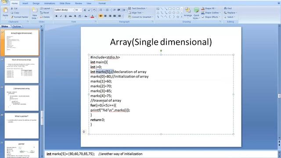This screenshot has width=281, height=158.
Task: Open the Shape Effects menu
Action: point(211,17)
